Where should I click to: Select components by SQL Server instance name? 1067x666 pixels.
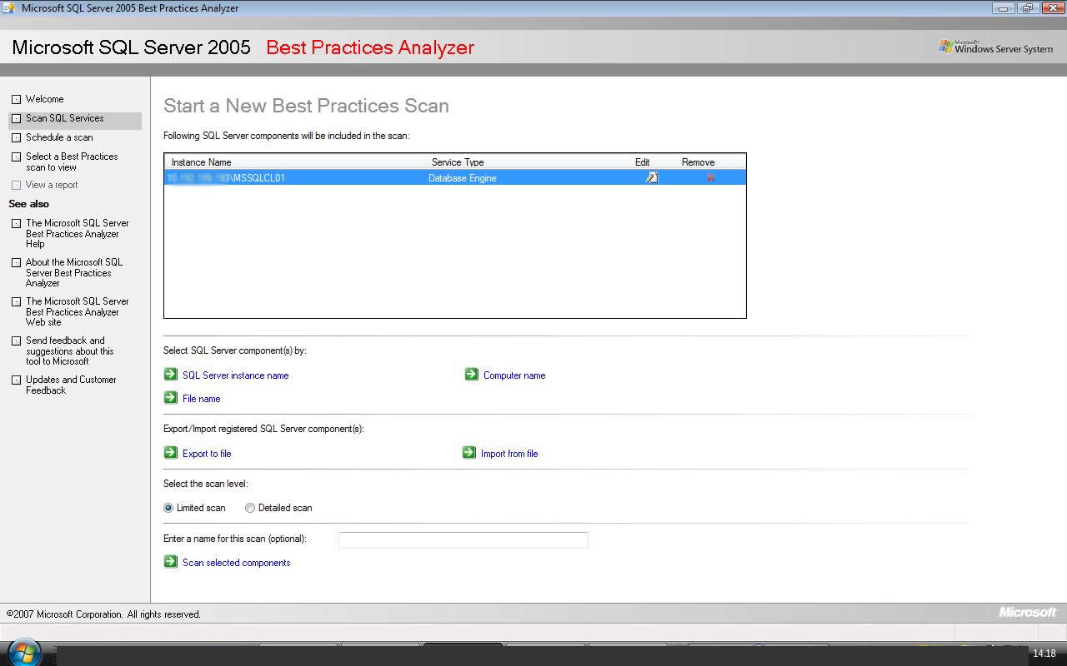tap(235, 375)
